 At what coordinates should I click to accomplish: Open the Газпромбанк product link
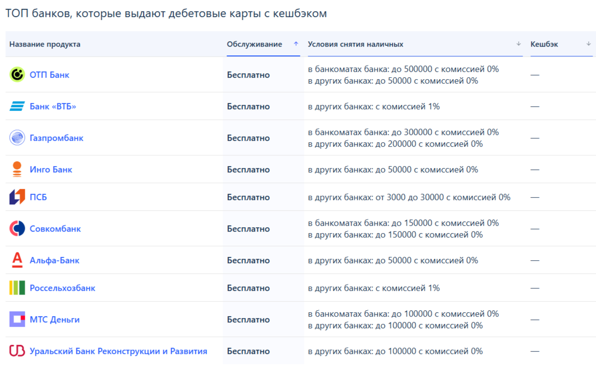click(56, 138)
